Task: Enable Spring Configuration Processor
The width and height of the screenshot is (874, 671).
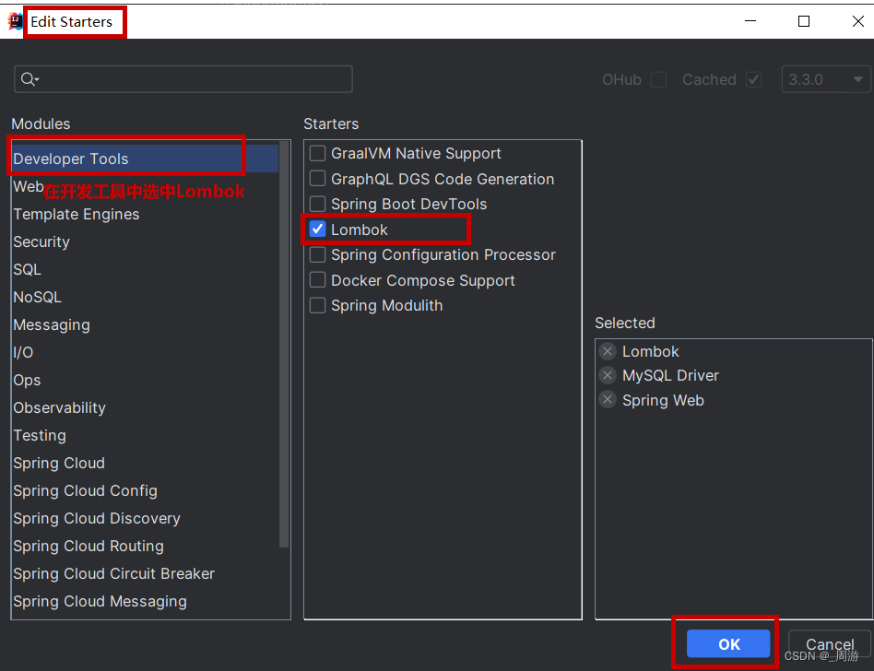Action: click(x=317, y=254)
